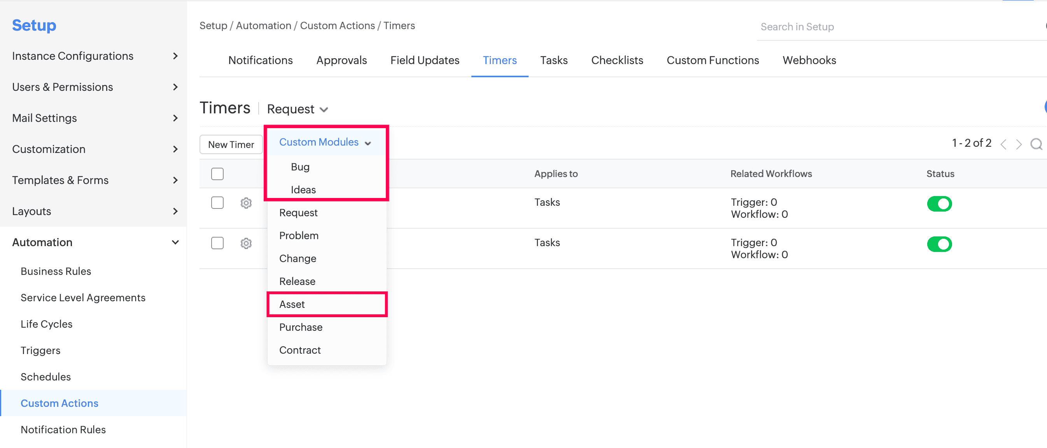This screenshot has height=448, width=1047.
Task: Select Asset in module dropdown list
Action: point(327,304)
